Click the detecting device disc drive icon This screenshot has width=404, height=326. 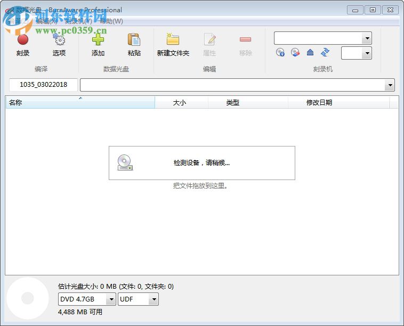coord(125,163)
